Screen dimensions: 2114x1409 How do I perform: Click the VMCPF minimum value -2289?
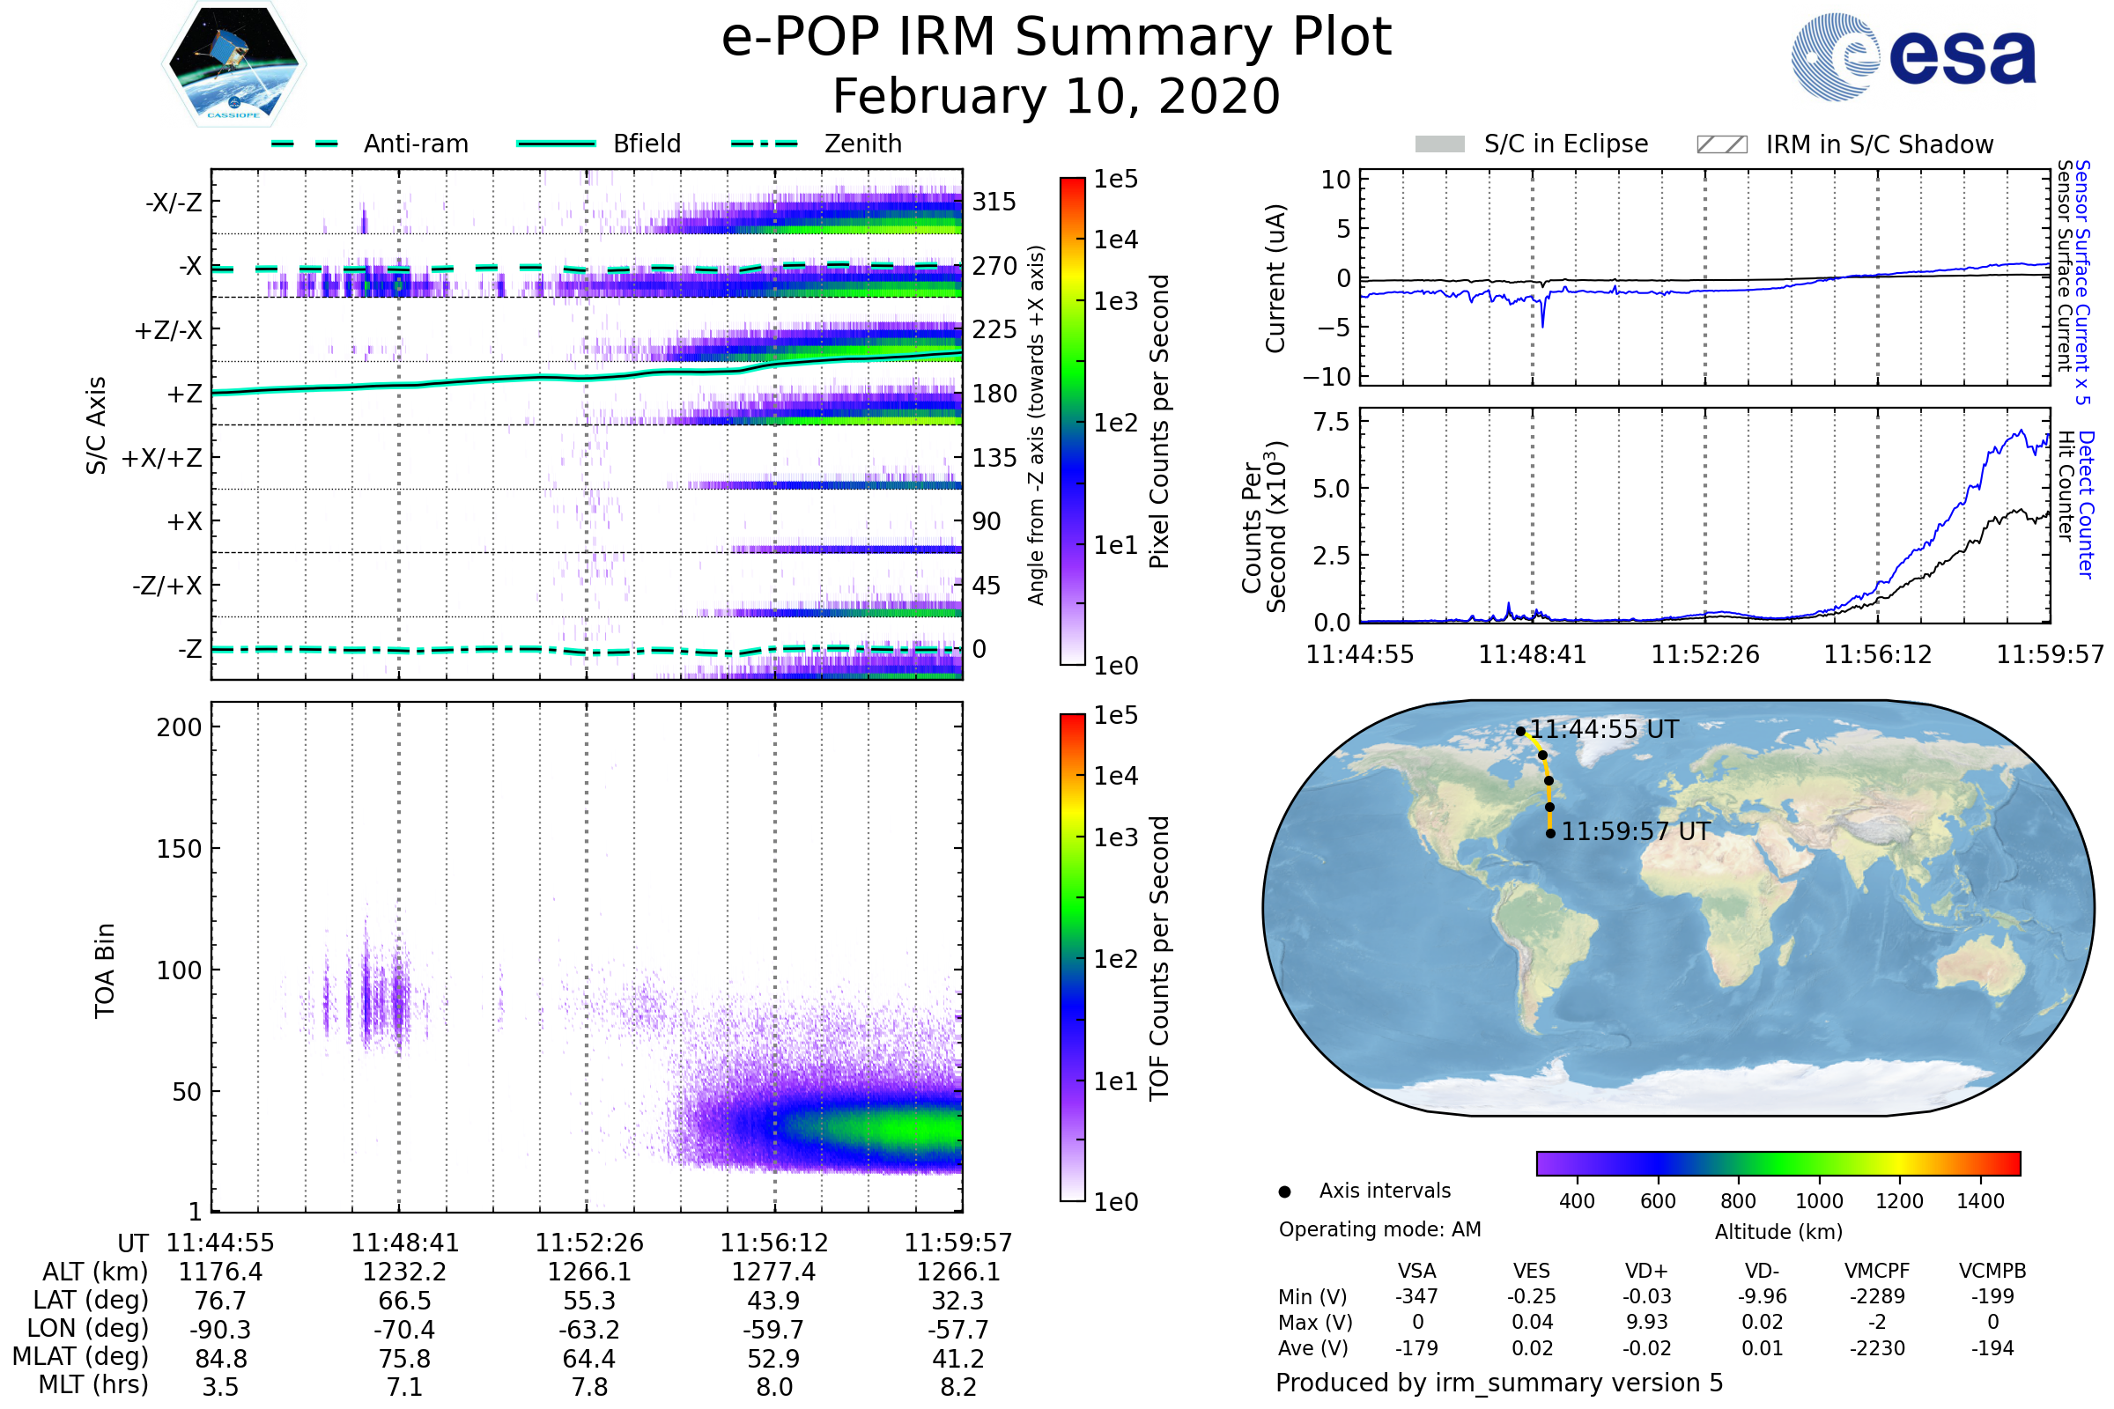click(1877, 1296)
